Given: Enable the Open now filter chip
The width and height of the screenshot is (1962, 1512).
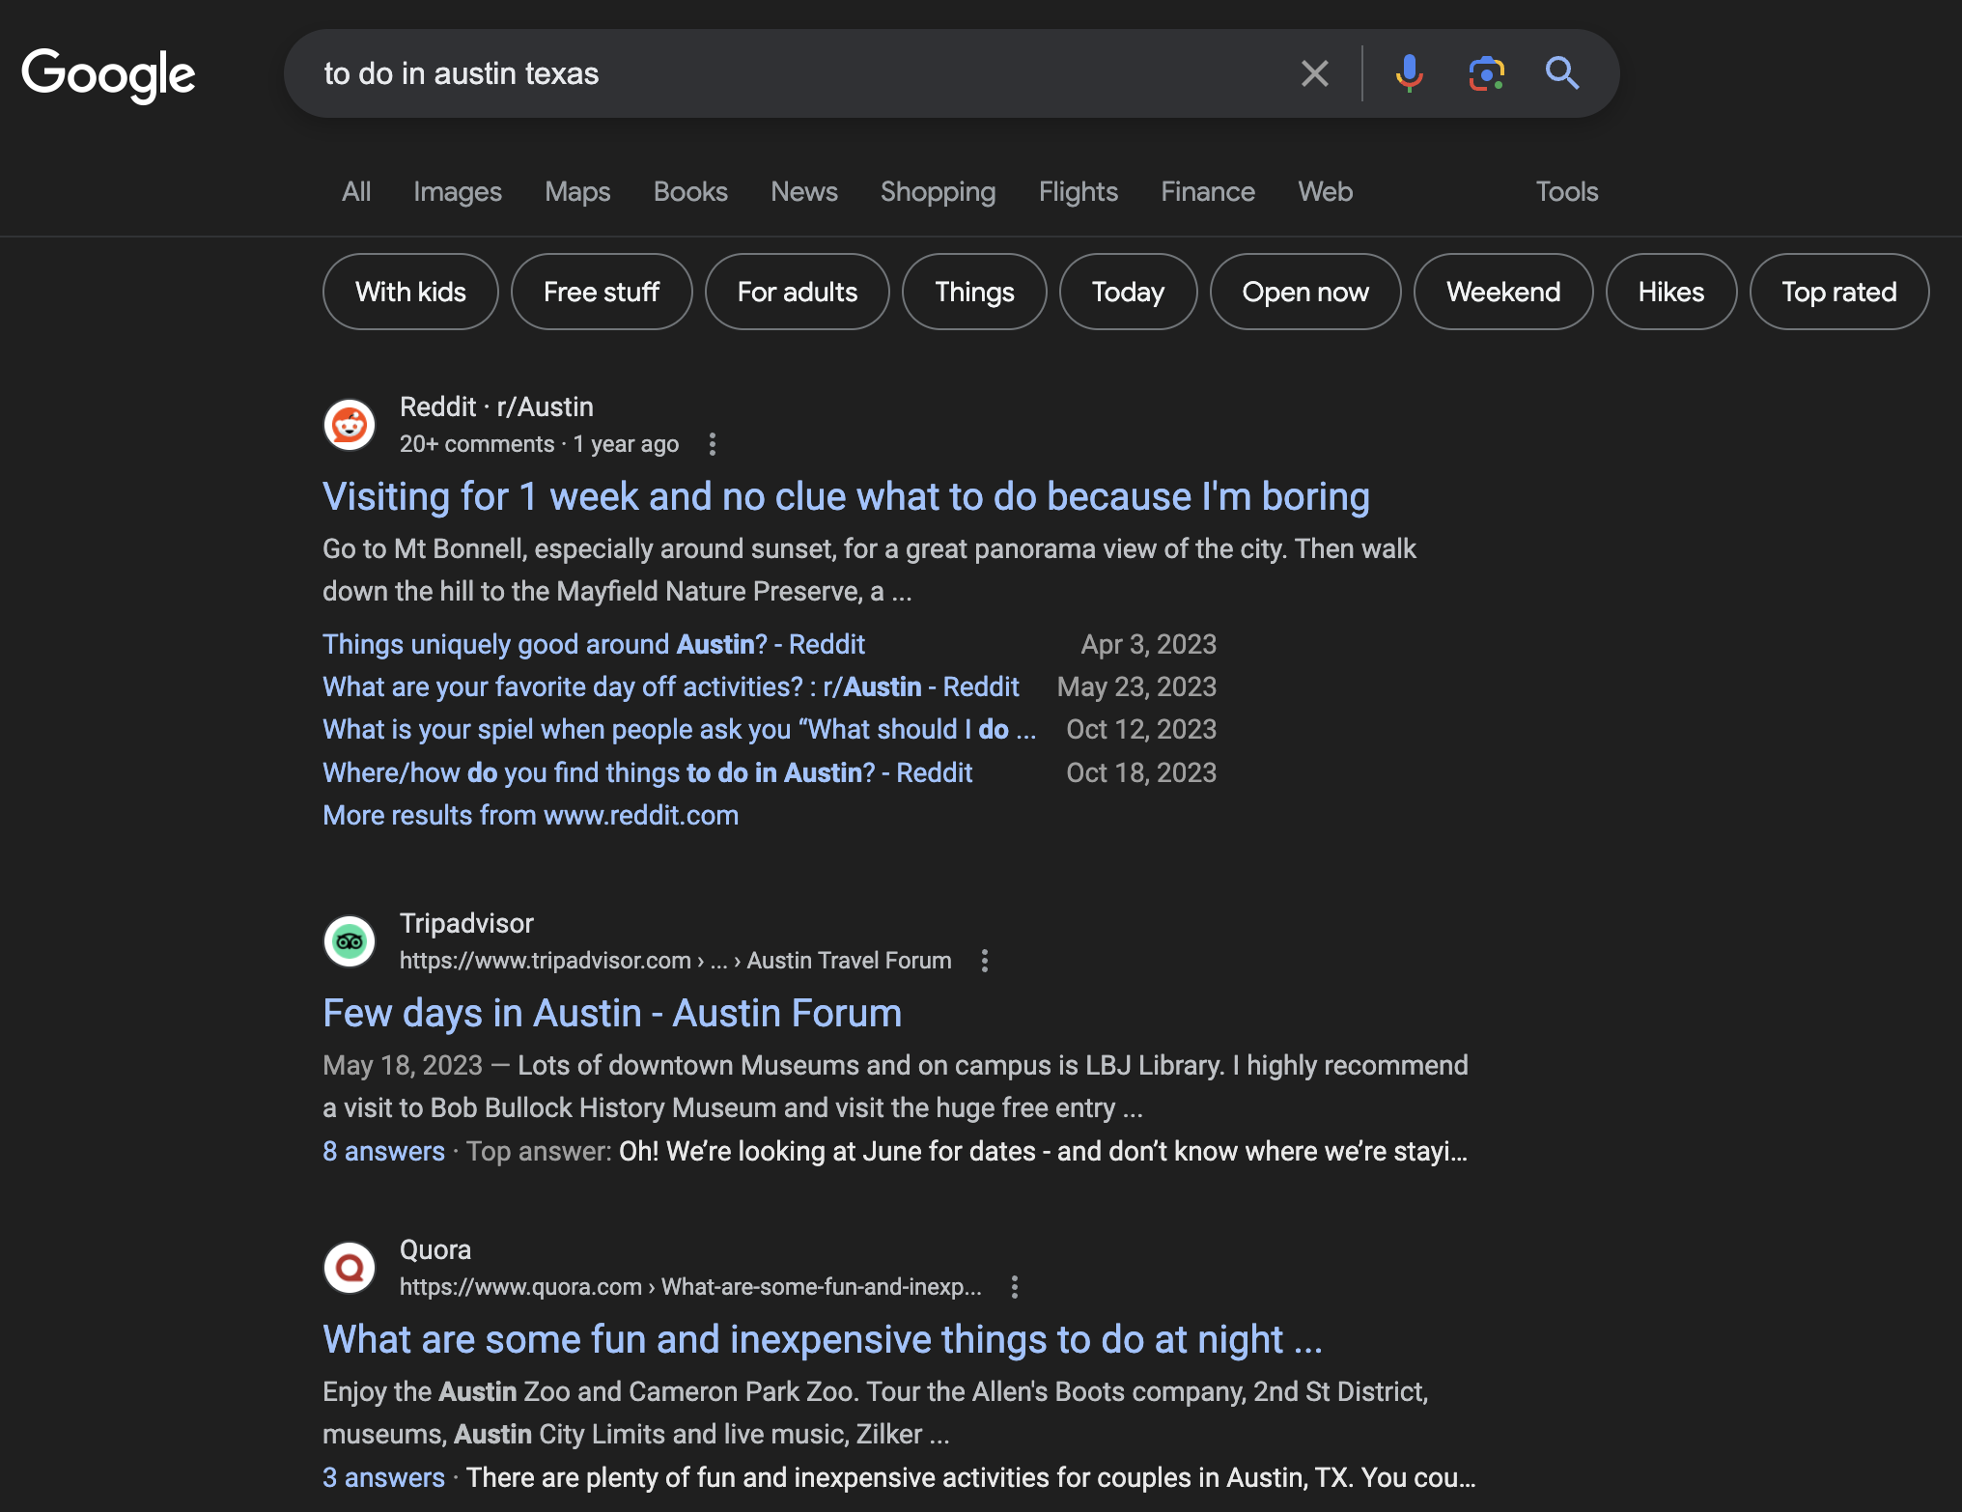Looking at the screenshot, I should point(1304,292).
